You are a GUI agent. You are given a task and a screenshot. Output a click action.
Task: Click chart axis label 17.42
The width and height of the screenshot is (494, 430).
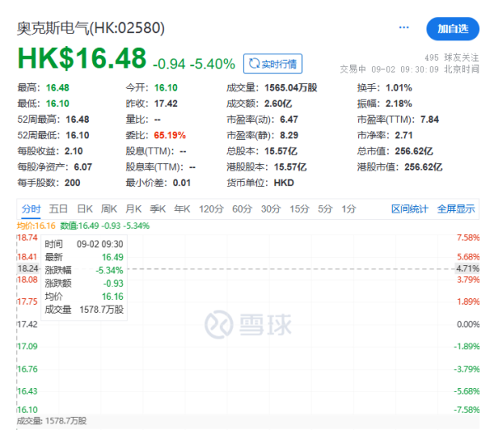pos(27,324)
